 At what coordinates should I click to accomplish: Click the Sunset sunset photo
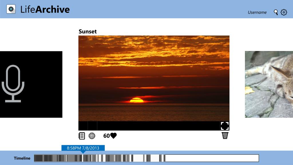point(154,78)
